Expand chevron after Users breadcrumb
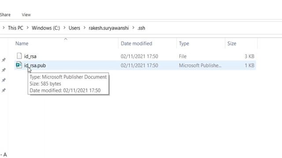This screenshot has height=158, width=282. [x=84, y=28]
